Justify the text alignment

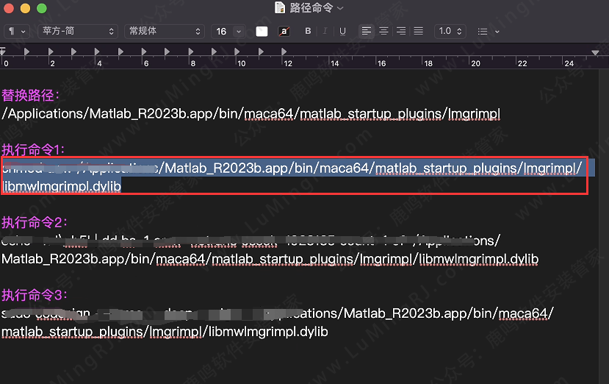click(x=418, y=31)
